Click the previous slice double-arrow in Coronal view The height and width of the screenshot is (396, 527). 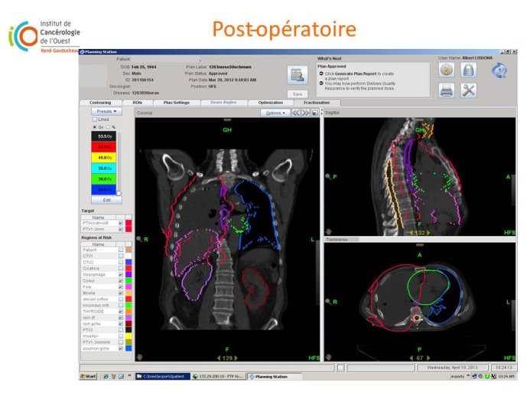coord(295,113)
